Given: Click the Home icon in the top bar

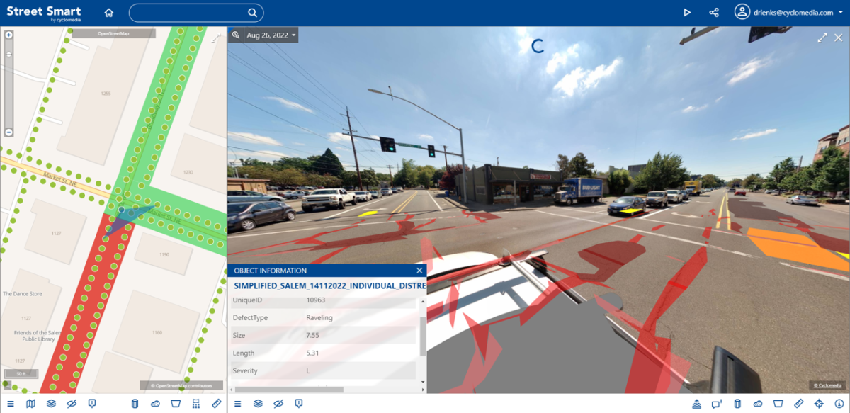Looking at the screenshot, I should (108, 12).
